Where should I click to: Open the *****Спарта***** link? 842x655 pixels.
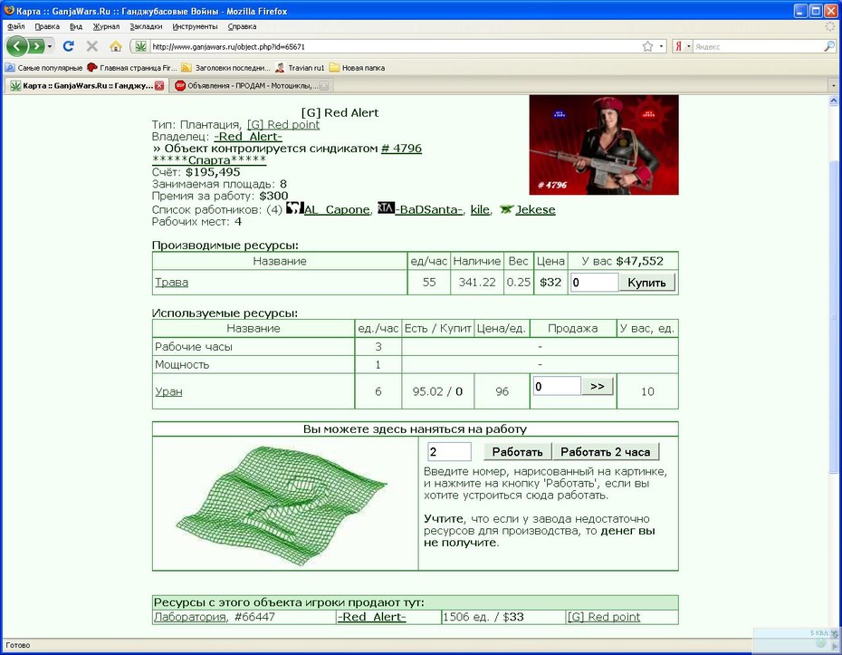pos(209,160)
